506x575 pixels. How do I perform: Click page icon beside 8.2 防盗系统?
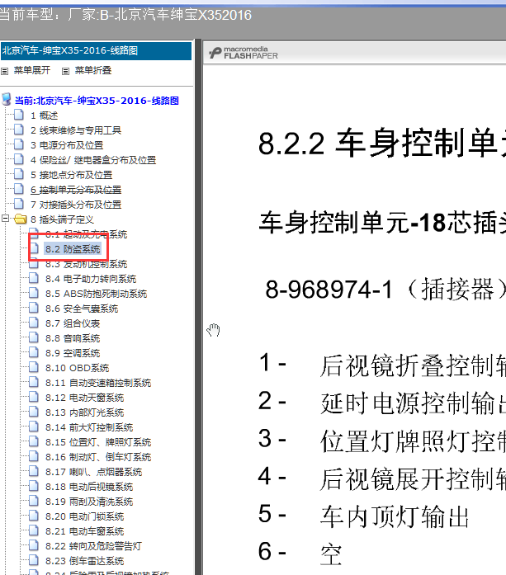point(34,248)
